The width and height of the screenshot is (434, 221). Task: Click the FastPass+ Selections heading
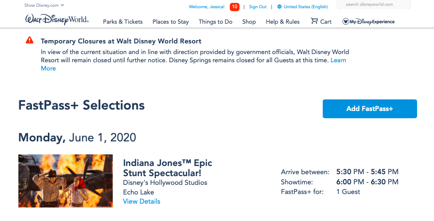point(81,105)
